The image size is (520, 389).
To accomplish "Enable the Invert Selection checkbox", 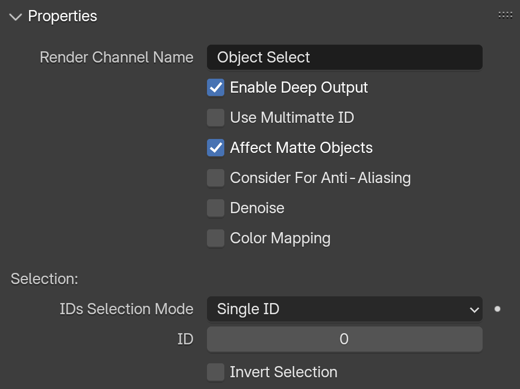I will [215, 372].
